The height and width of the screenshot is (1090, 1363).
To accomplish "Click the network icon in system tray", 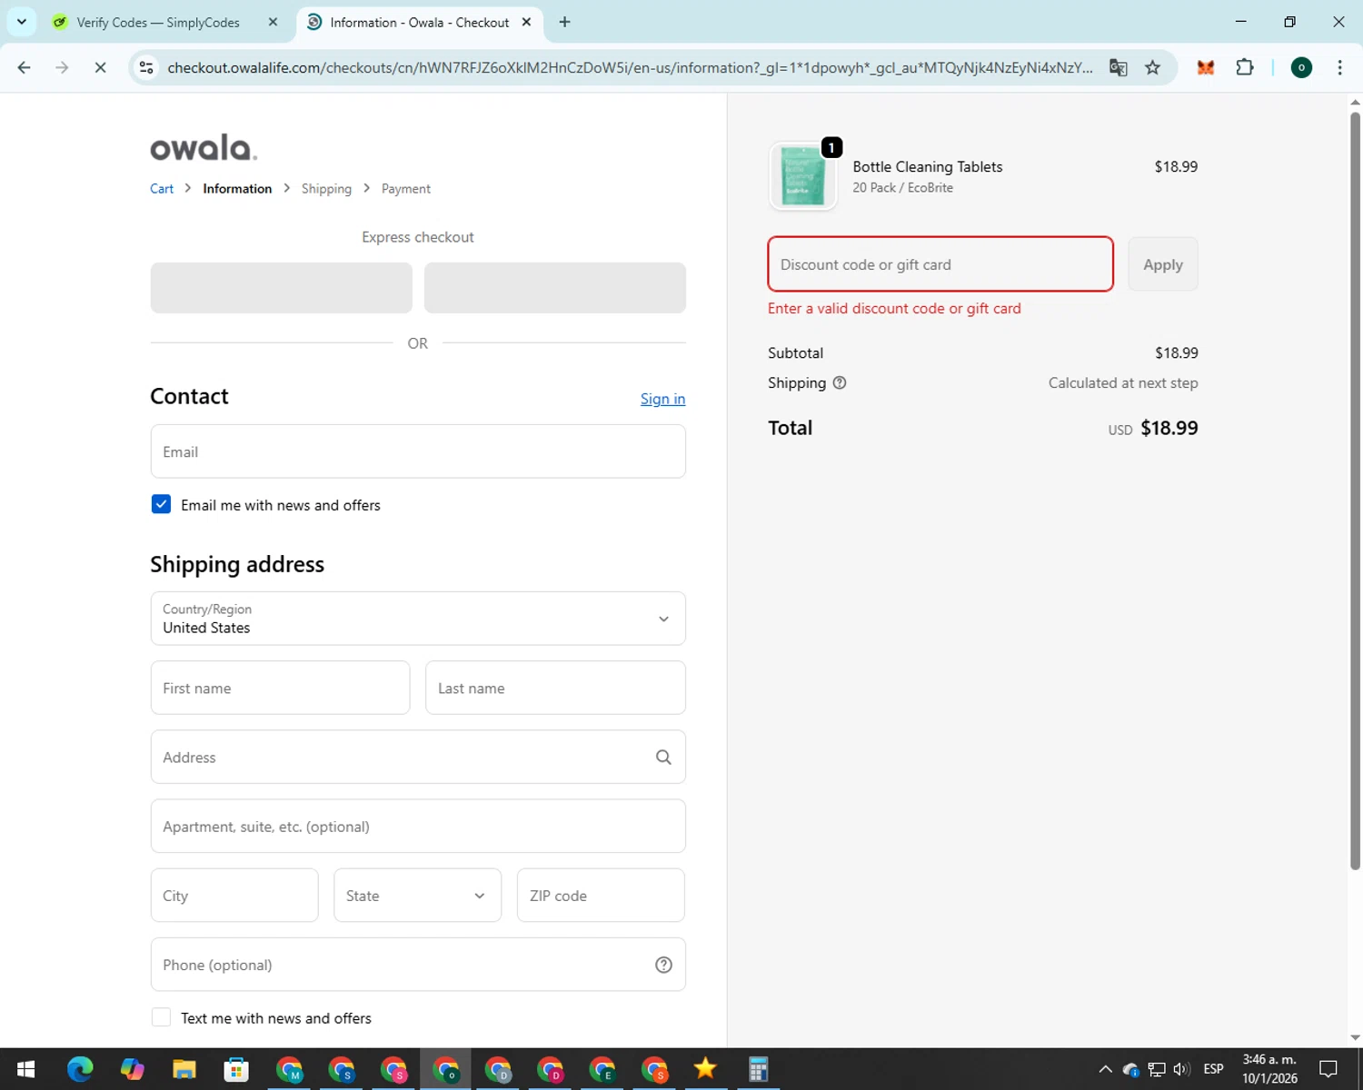I will [x=1156, y=1069].
